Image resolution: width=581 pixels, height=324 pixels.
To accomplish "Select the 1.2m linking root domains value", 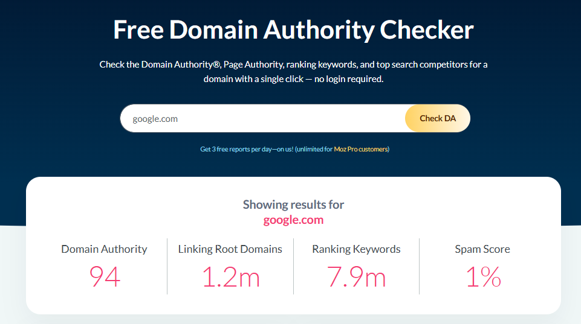I will click(231, 277).
